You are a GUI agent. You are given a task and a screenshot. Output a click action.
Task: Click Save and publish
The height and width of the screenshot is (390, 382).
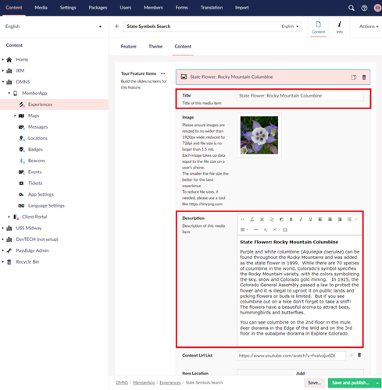pos(351,383)
